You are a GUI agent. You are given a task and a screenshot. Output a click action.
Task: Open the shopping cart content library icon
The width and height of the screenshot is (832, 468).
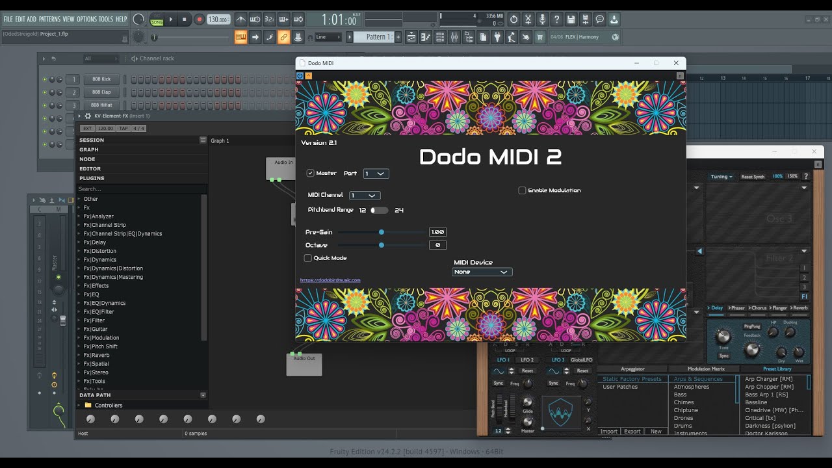pos(539,37)
